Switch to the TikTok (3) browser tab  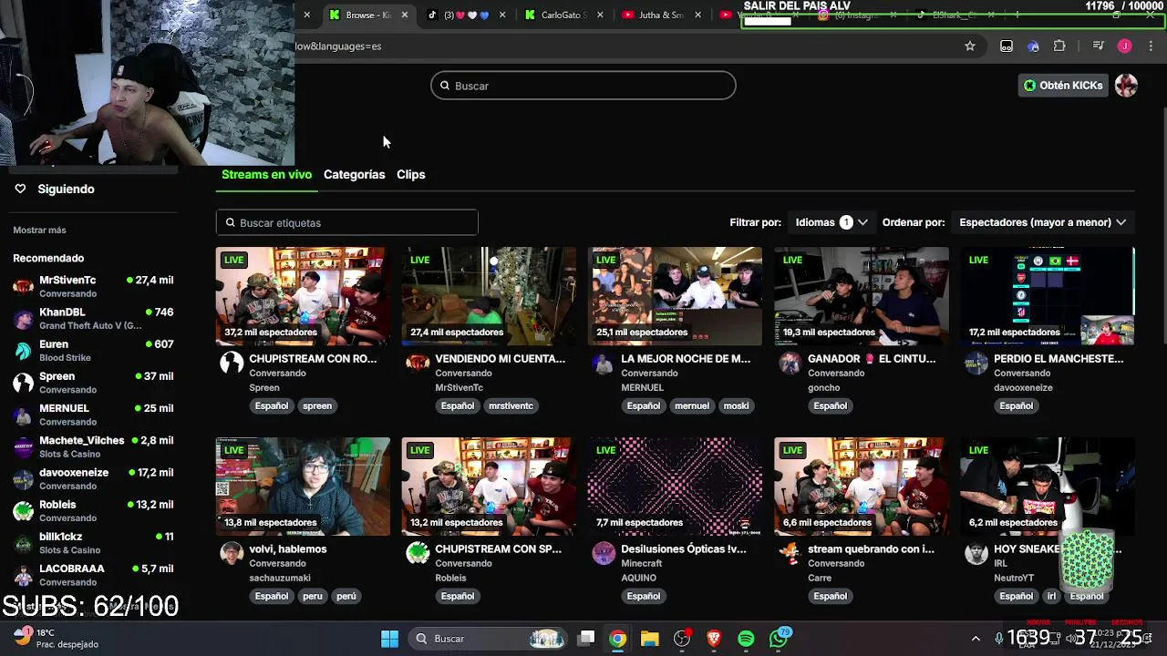click(x=465, y=15)
